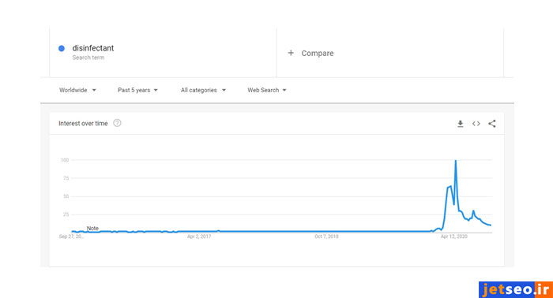
Task: Open the embed code icon
Action: pyautogui.click(x=476, y=124)
